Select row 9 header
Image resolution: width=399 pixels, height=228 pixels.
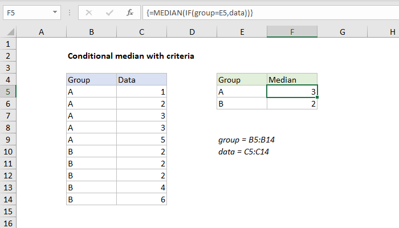coord(8,140)
